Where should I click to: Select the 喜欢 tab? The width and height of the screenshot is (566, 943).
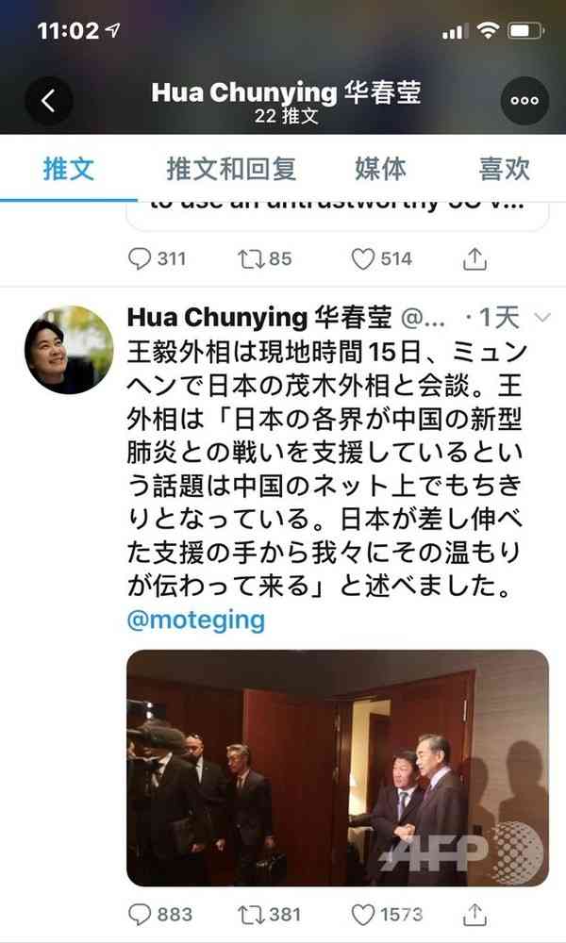pyautogui.click(x=505, y=169)
